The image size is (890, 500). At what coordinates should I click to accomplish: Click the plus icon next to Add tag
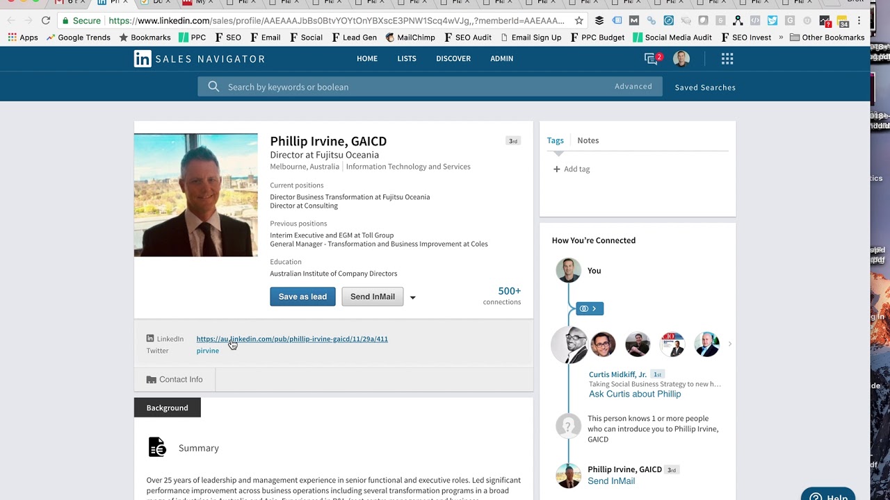point(556,169)
